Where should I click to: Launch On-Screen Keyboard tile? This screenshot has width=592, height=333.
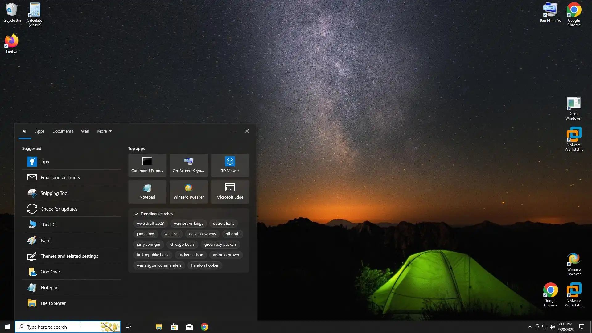pos(188,165)
